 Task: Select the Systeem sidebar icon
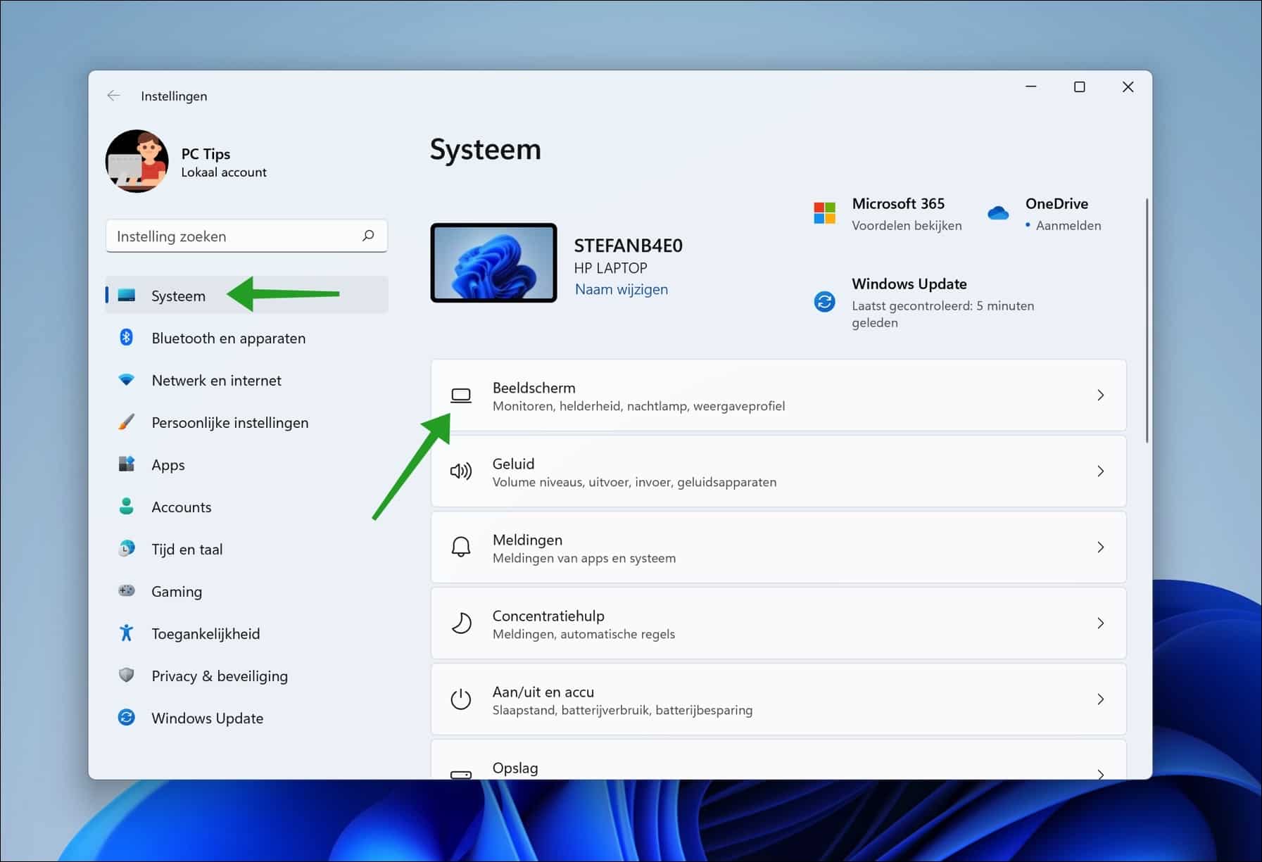[127, 295]
